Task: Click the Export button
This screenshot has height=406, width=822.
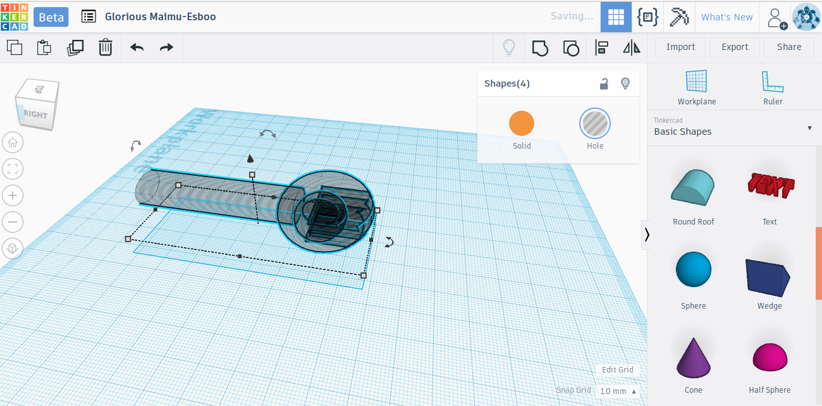Action: (735, 47)
